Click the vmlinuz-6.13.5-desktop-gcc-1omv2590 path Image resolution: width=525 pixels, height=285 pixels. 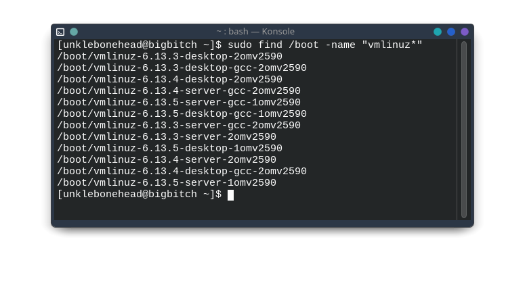point(182,114)
